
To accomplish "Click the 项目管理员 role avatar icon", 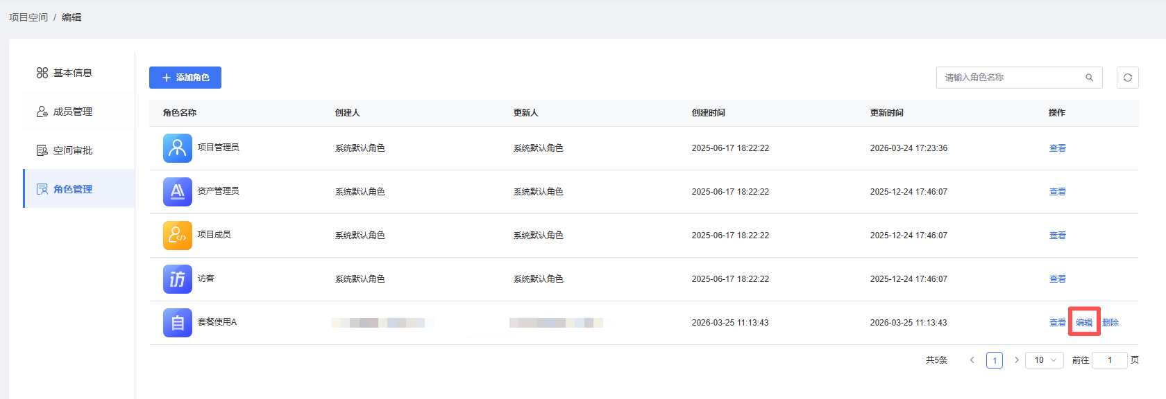I will coord(177,148).
